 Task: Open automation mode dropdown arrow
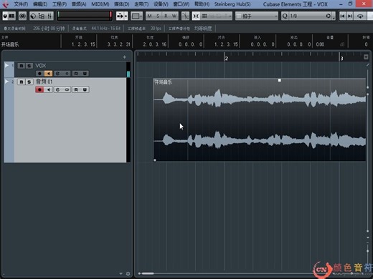[x=126, y=16]
